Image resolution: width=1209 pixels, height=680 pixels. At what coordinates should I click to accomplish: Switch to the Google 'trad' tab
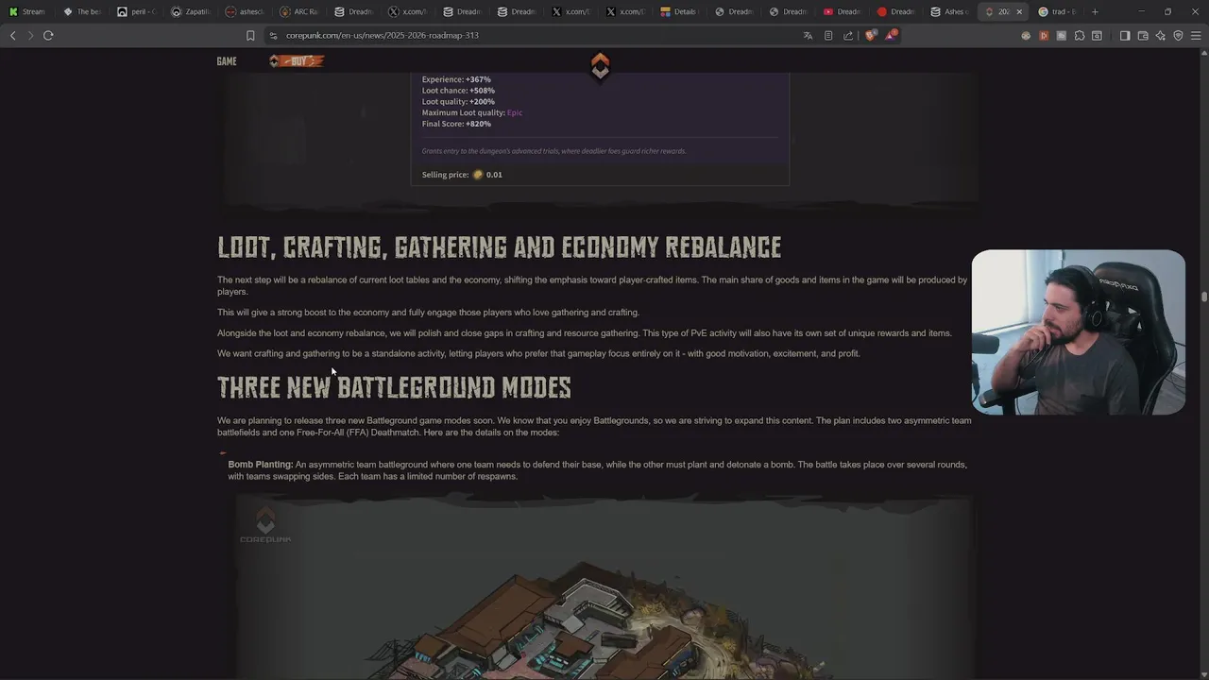[x=1057, y=11]
